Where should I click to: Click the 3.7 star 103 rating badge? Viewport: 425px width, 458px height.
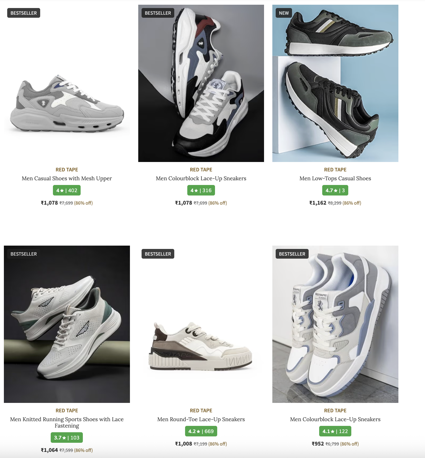click(67, 438)
